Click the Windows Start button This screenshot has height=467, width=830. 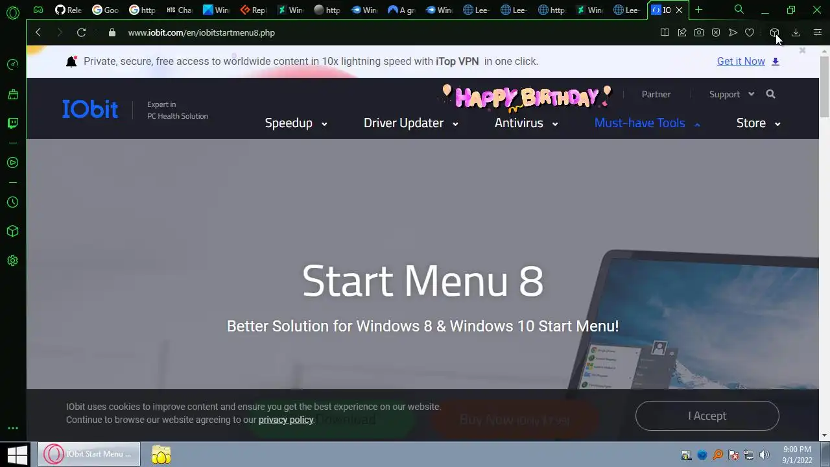[18, 454]
